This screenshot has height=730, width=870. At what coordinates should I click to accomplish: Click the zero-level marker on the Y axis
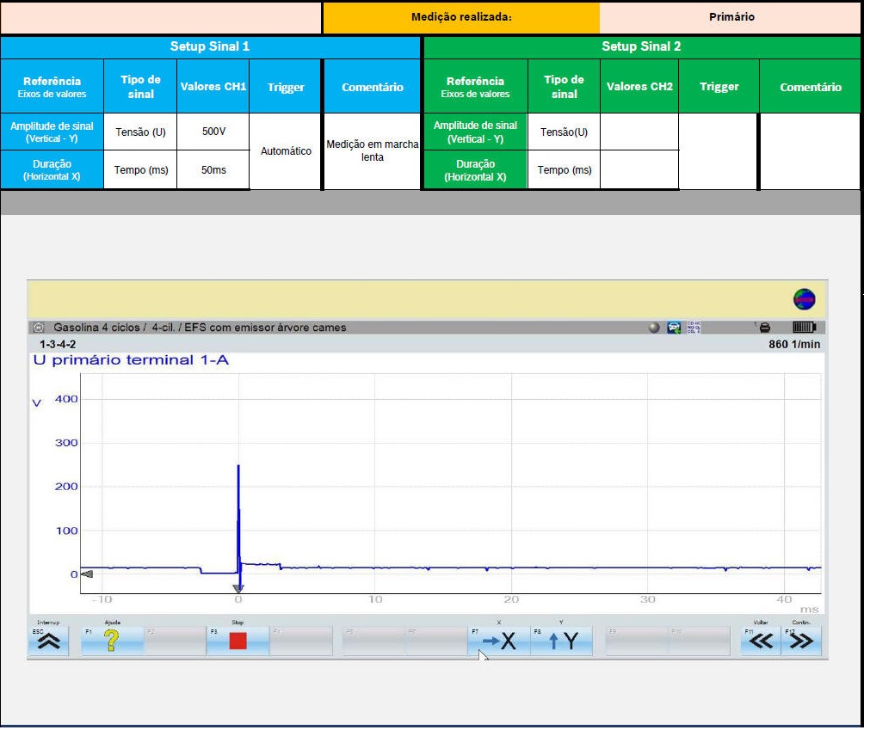click(x=86, y=574)
